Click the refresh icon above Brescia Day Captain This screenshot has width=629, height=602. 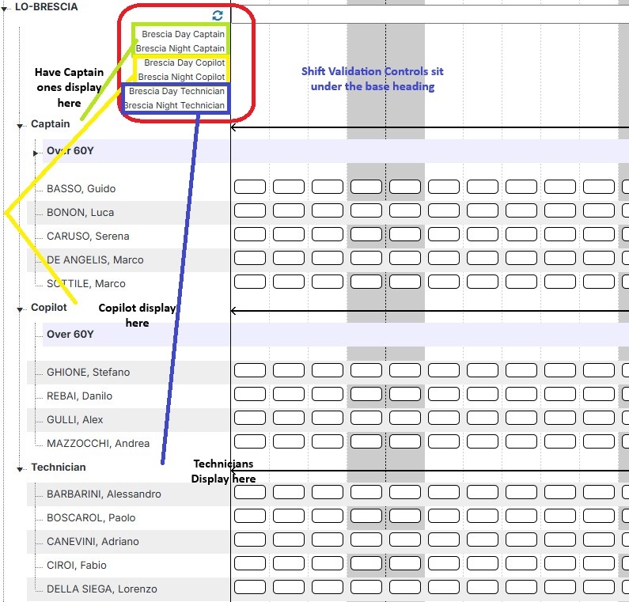coord(218,15)
